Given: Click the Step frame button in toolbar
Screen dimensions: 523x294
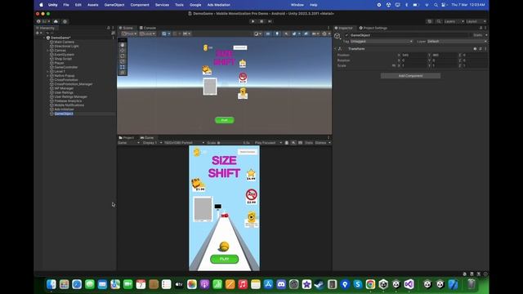Looking at the screenshot, I should click(x=270, y=21).
